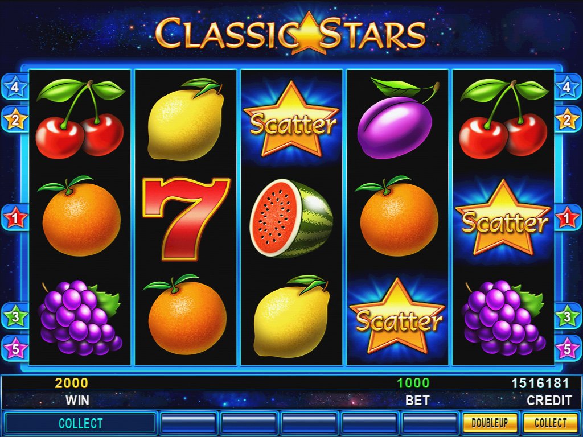Click the grapes symbol on the first reel

80,318
